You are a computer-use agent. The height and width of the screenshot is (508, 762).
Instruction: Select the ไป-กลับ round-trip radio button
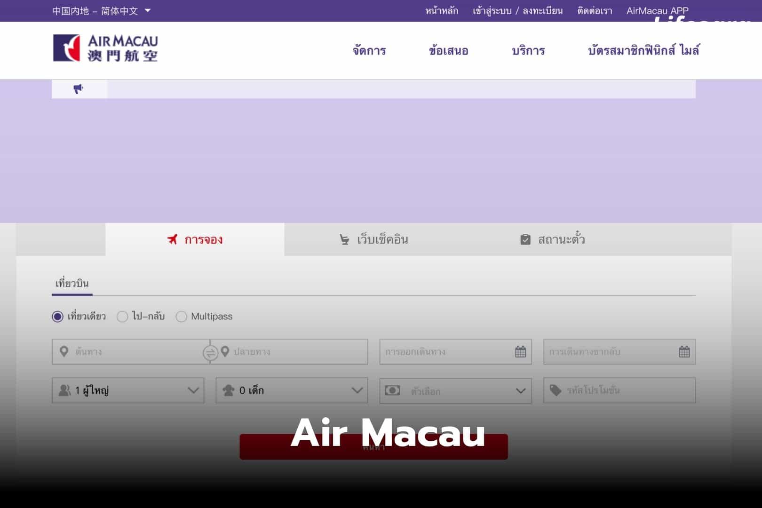pyautogui.click(x=122, y=317)
